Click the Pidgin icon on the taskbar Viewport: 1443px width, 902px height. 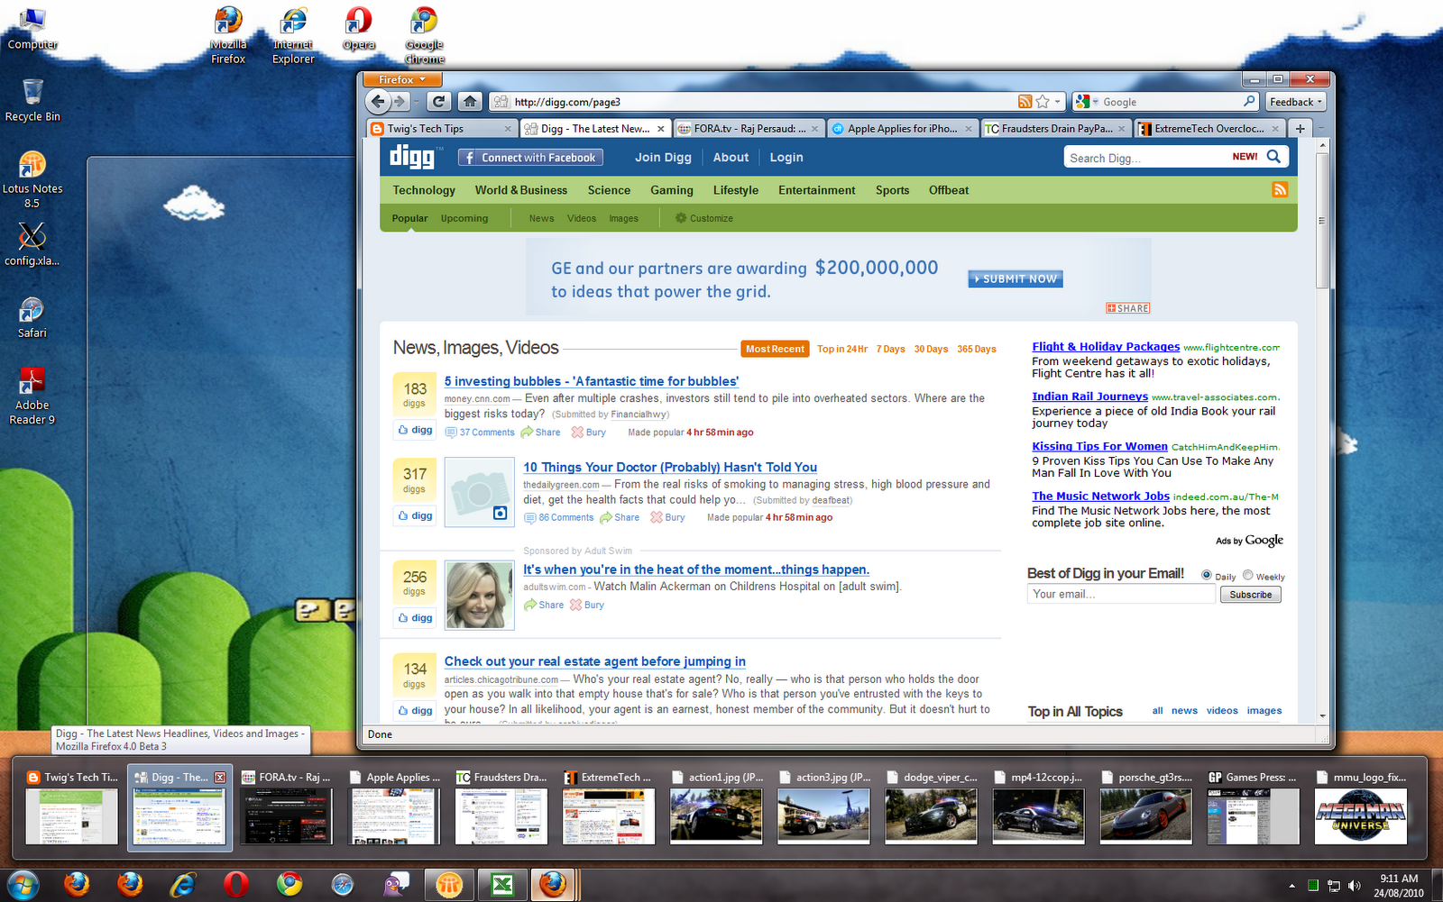[396, 885]
